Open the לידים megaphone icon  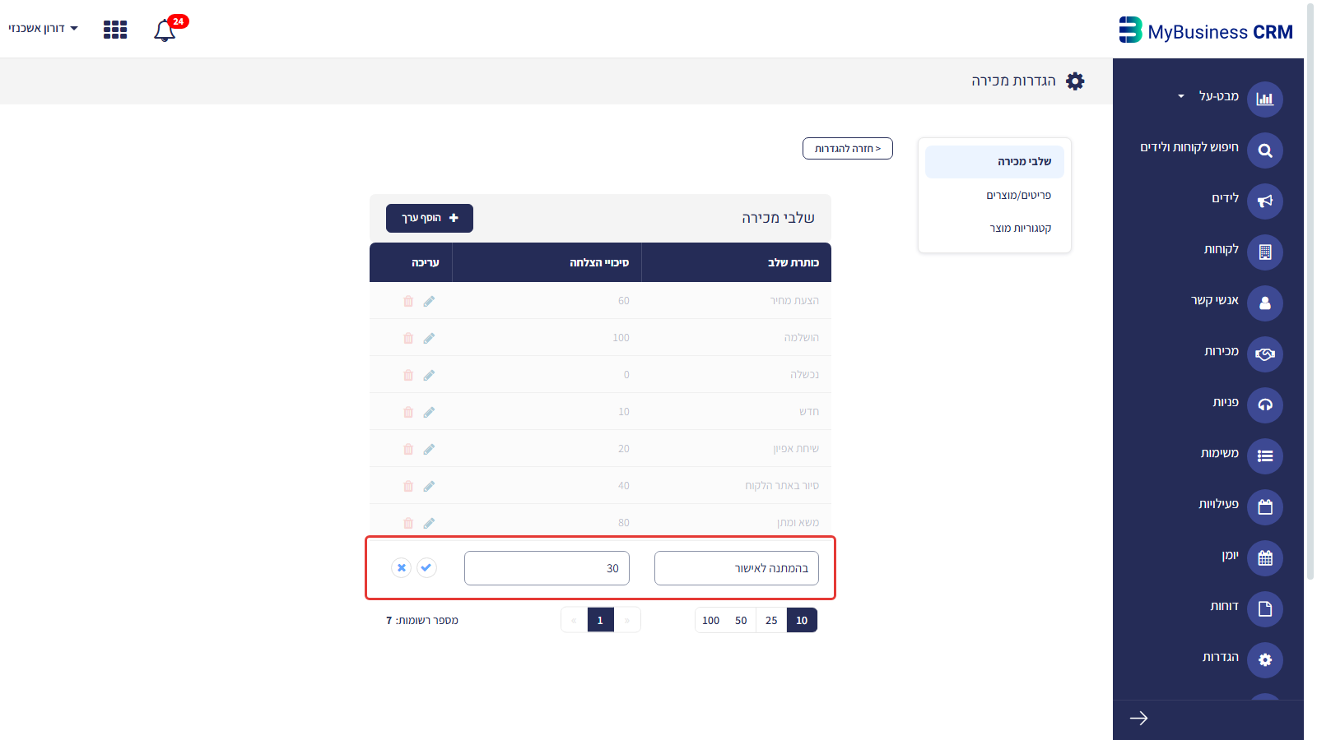click(1265, 201)
